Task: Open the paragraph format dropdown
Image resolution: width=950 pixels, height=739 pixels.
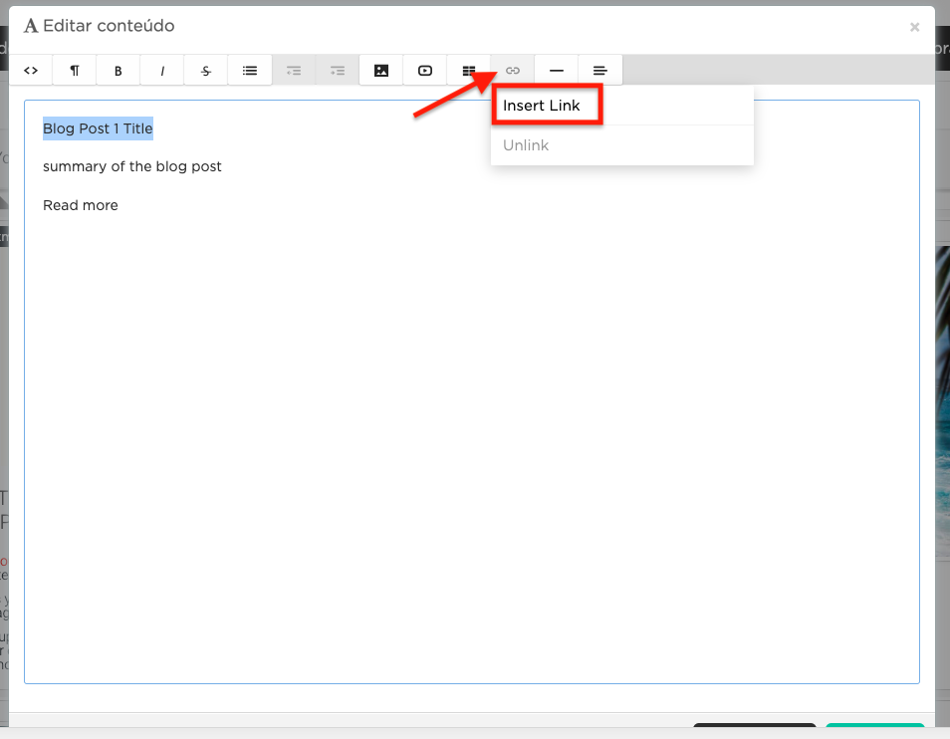Action: coord(74,70)
